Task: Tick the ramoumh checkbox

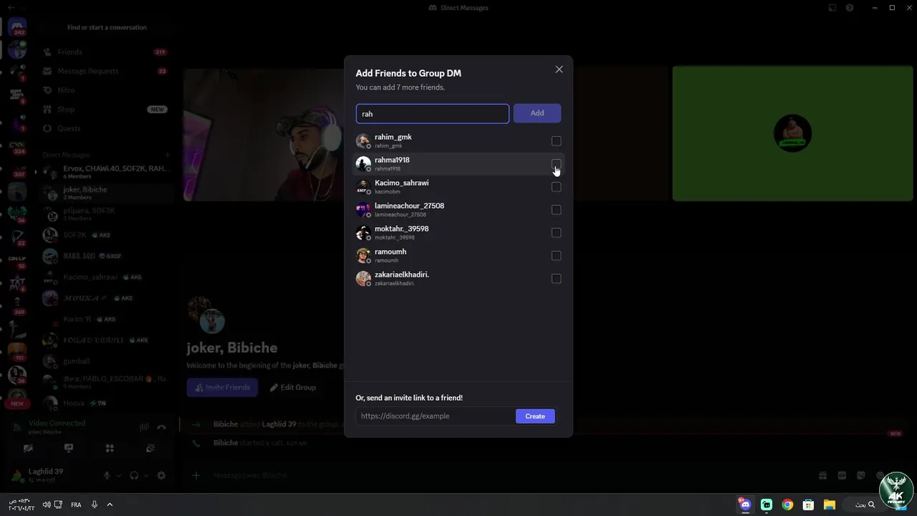Action: (x=556, y=256)
